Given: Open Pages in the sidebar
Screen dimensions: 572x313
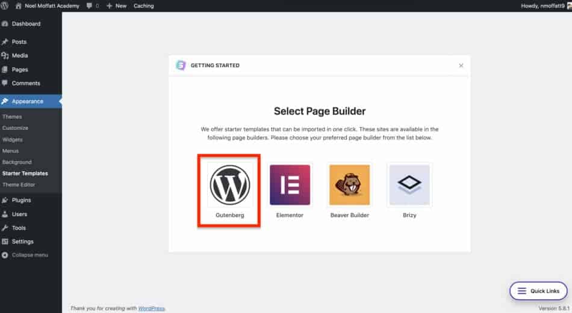Looking at the screenshot, I should pos(20,70).
